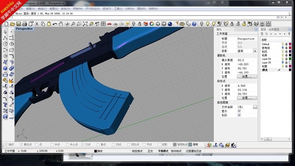Toggle the 最近点 object snap checkbox
295x166 pixels.
tap(21, 145)
